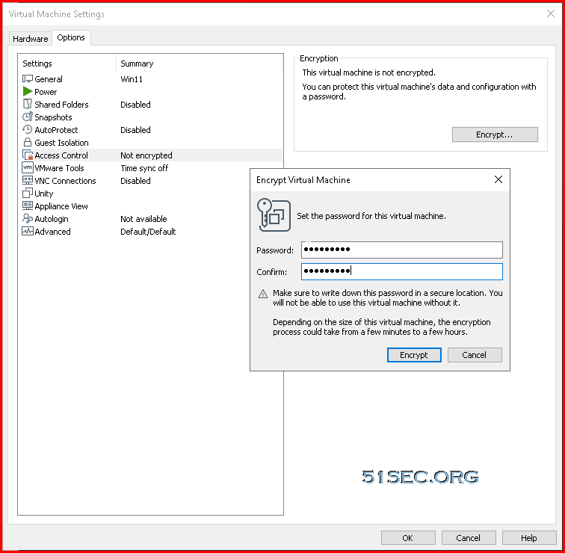This screenshot has width=565, height=553.
Task: Click the VNC Connections icon
Action: pos(28,180)
